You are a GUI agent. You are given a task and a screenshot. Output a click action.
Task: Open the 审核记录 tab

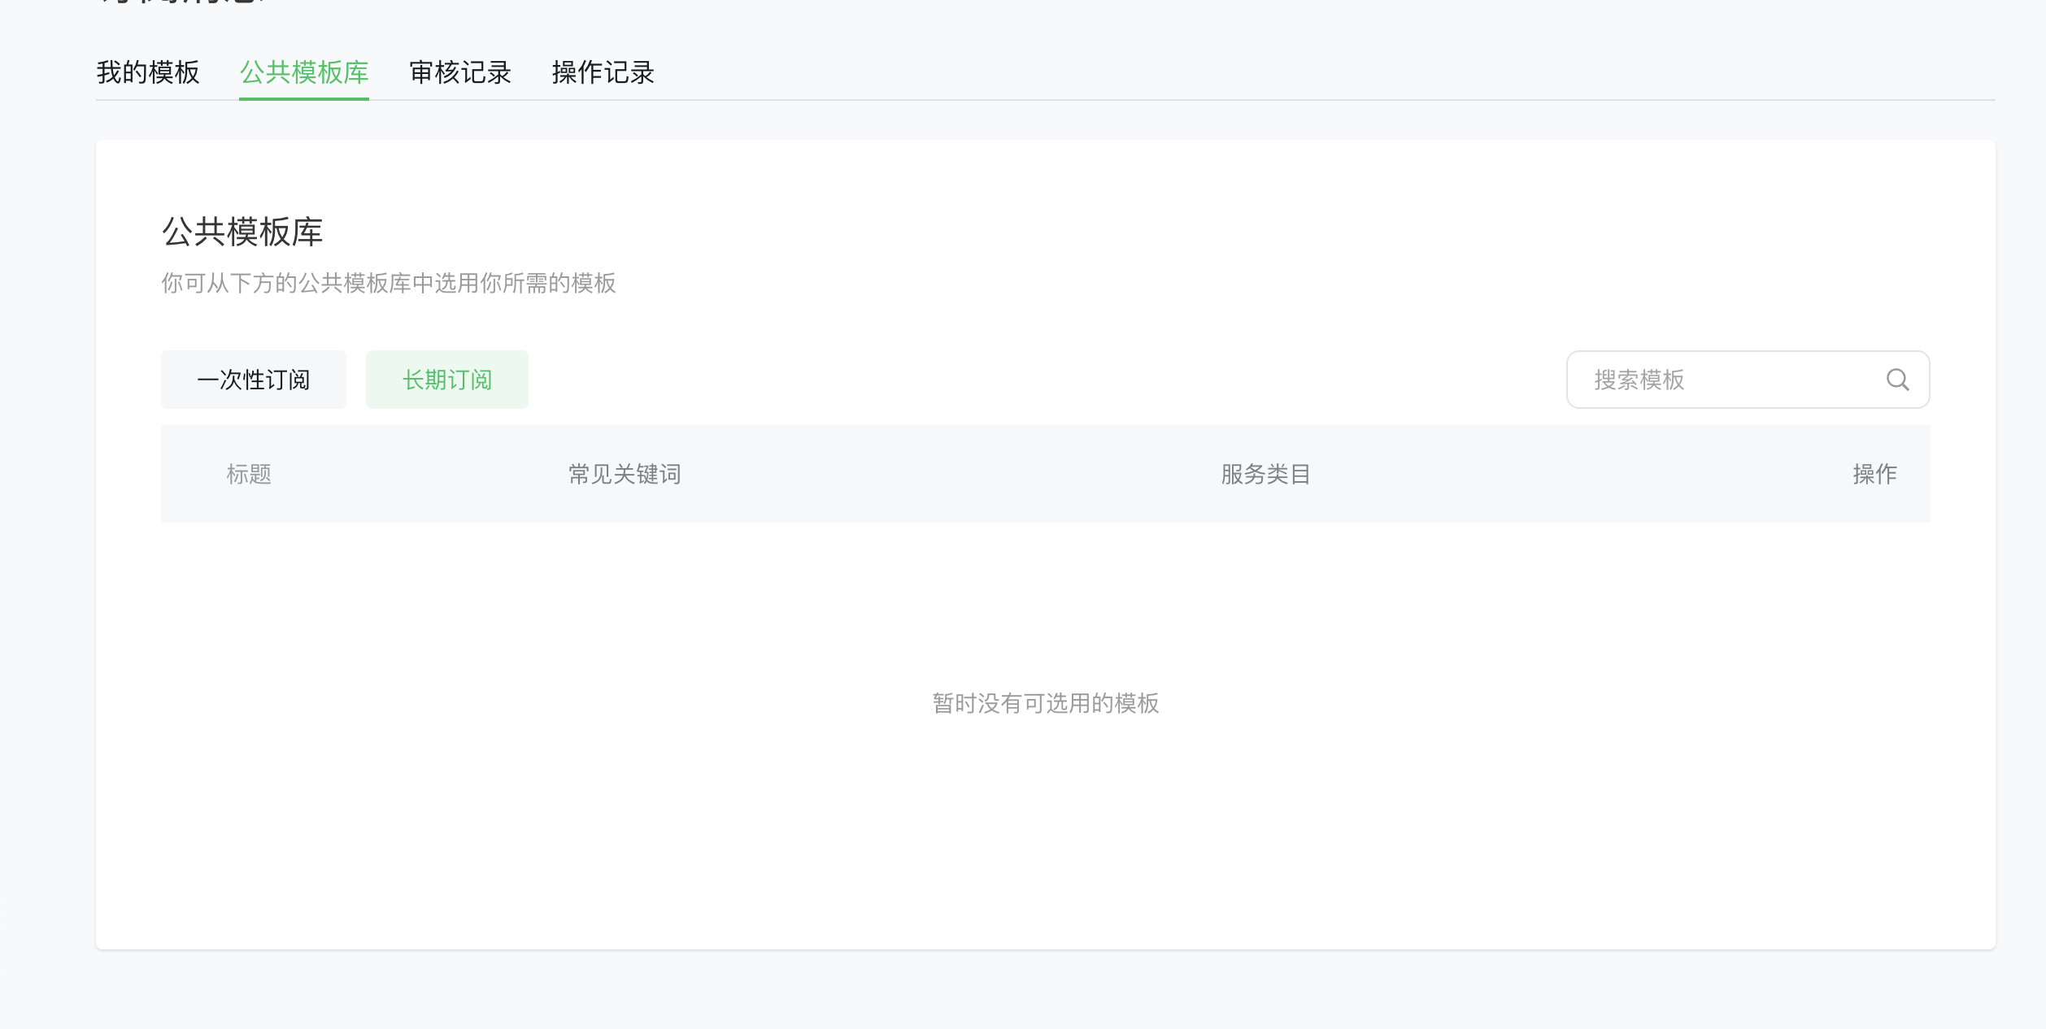coord(460,72)
